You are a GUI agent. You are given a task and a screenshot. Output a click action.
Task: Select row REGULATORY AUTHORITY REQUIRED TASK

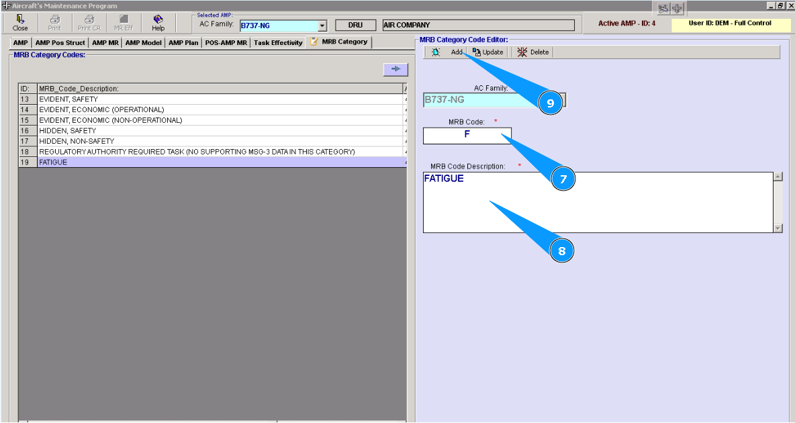(x=212, y=152)
